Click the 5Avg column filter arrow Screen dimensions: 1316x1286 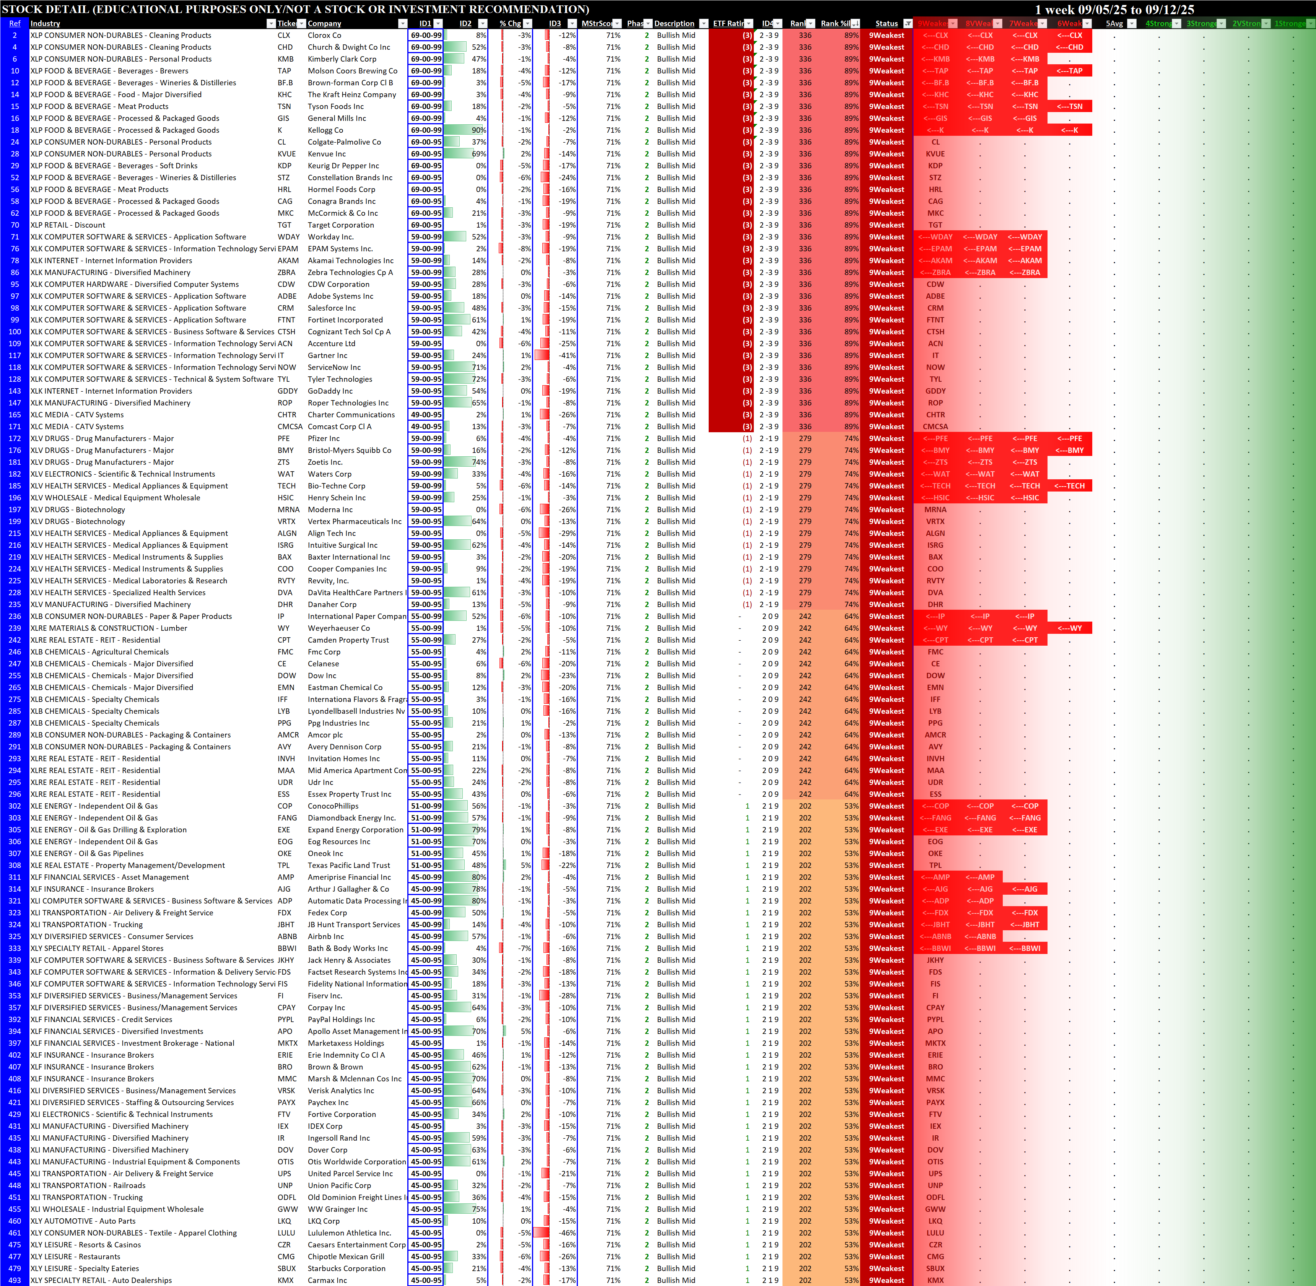coord(1132,24)
